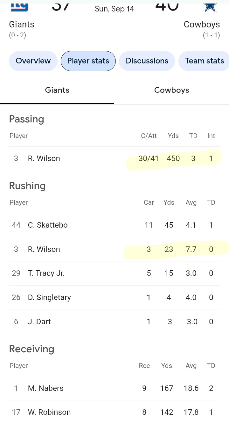Tap D. Singletary player name
The width and height of the screenshot is (229, 424).
click(x=49, y=297)
